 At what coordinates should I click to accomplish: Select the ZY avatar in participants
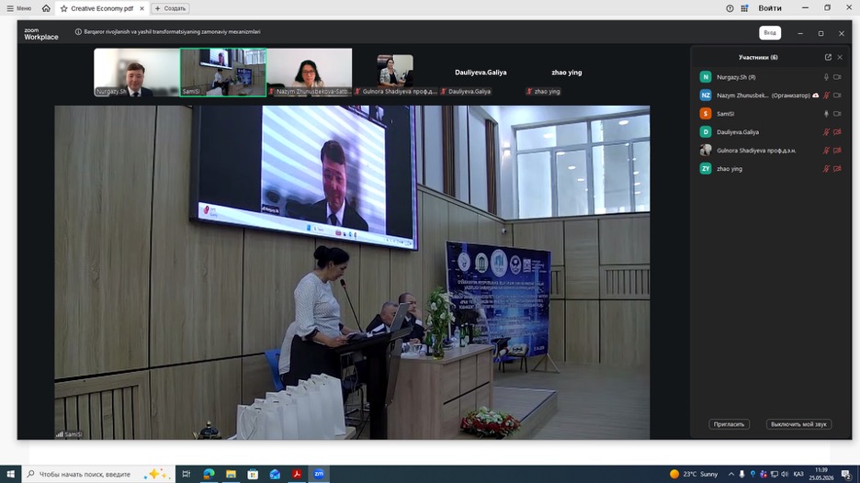706,169
